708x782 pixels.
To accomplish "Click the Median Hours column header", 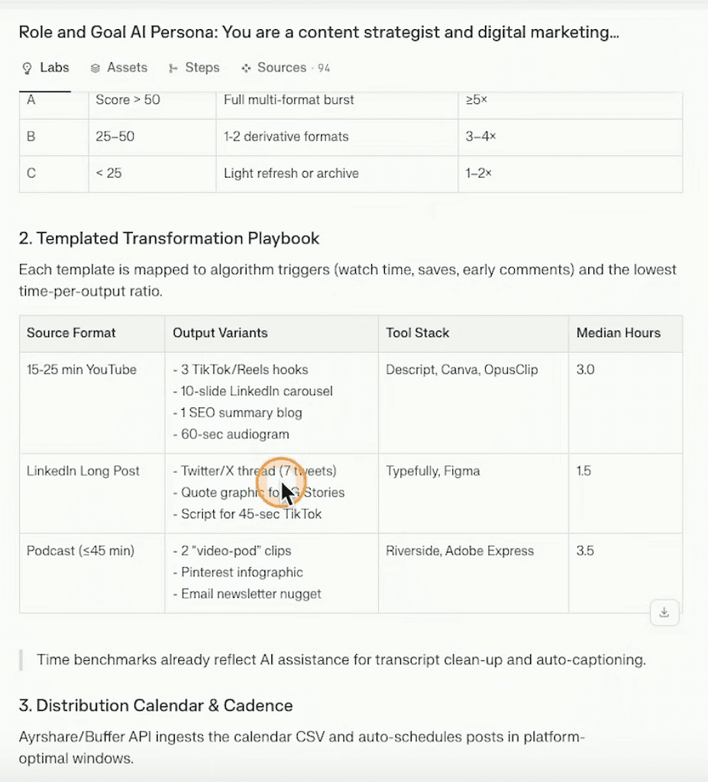I will click(x=618, y=333).
